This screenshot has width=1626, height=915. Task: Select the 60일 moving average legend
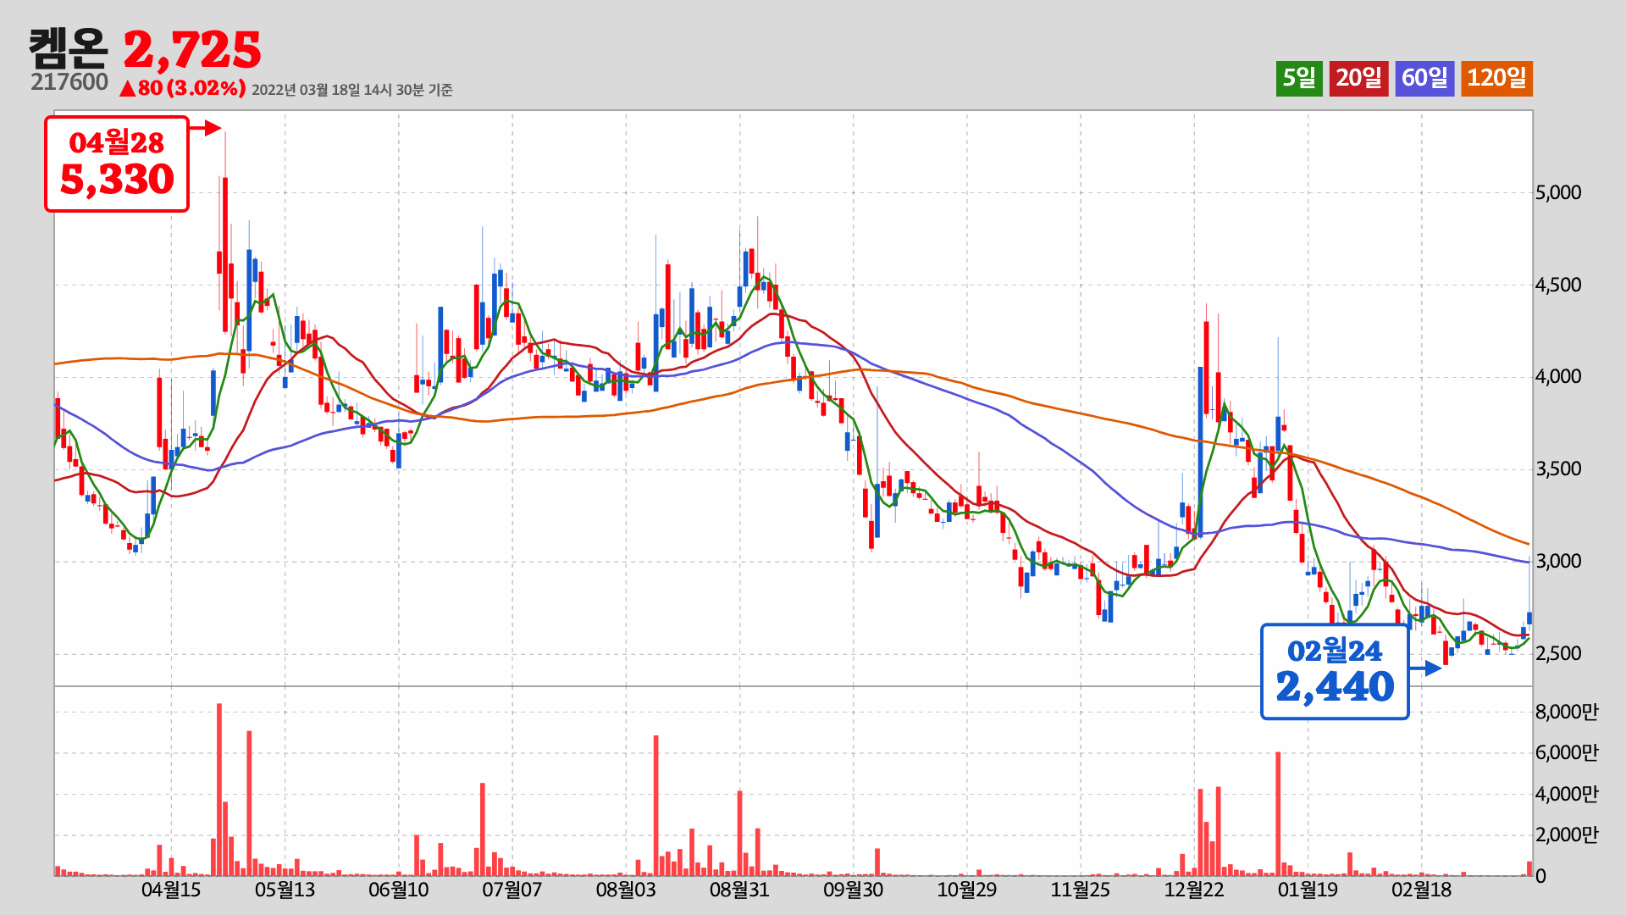1424,79
